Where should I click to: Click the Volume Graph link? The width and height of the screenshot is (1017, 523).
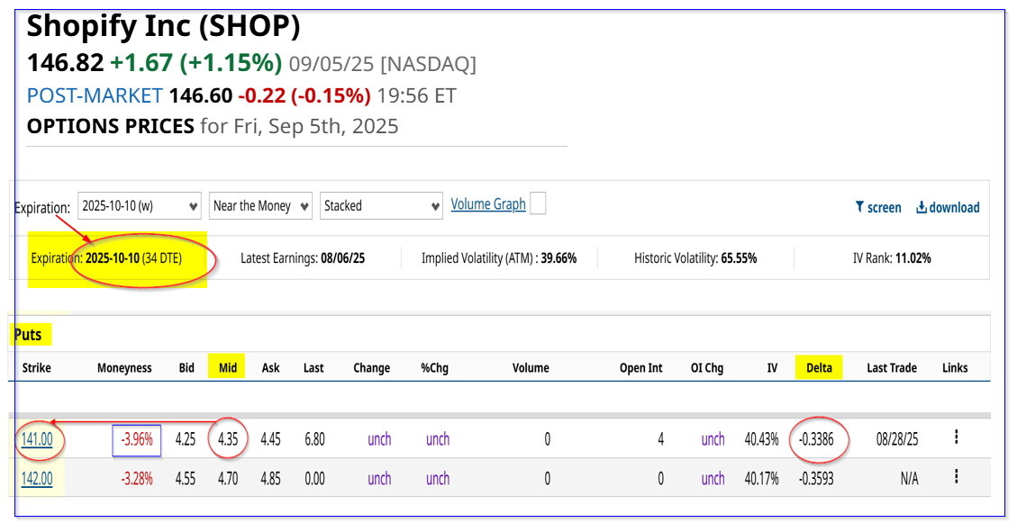tap(488, 204)
